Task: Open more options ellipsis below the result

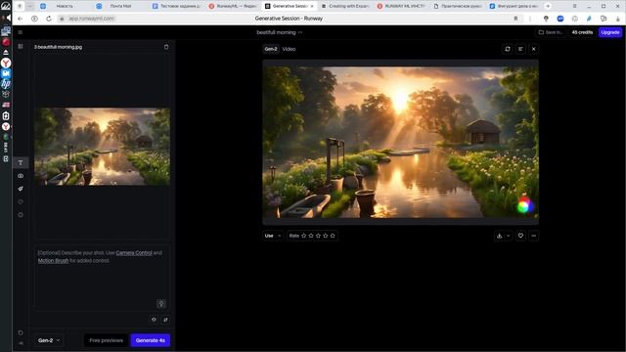Action: (534, 236)
